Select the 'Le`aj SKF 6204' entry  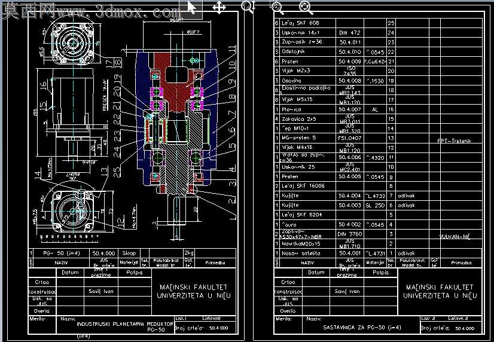(x=301, y=215)
